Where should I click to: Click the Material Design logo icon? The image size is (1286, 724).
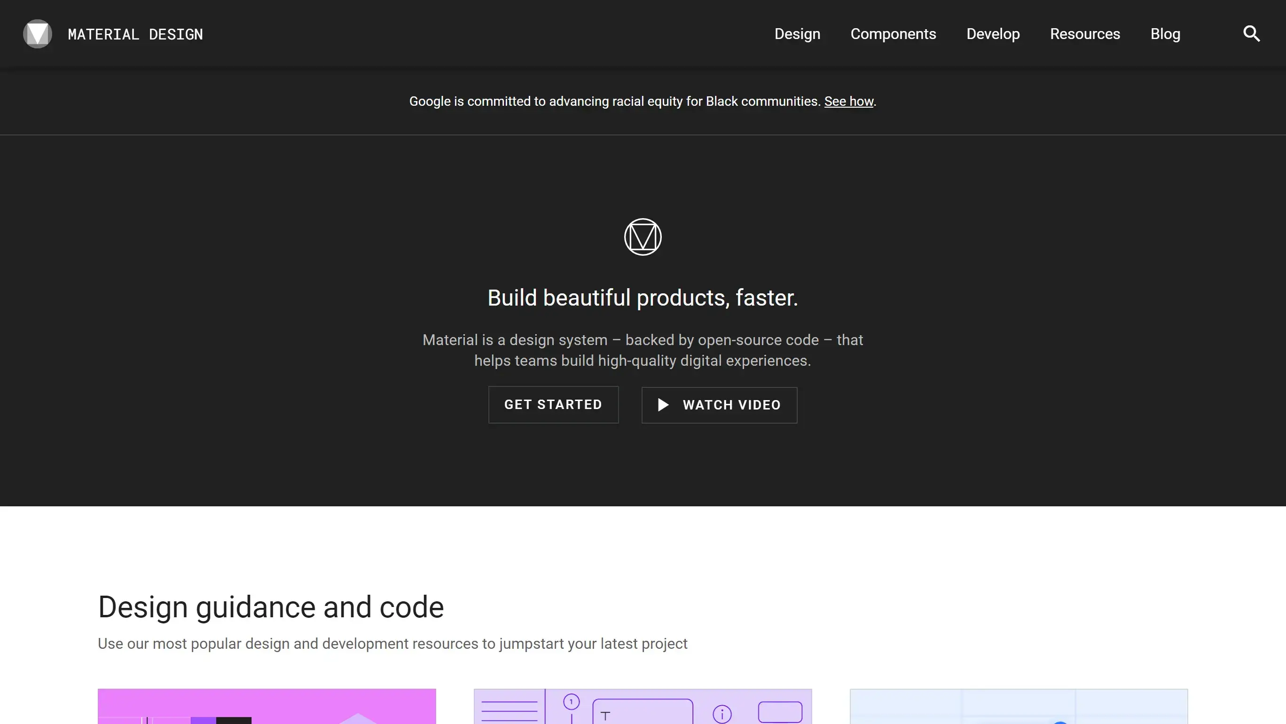(x=38, y=34)
